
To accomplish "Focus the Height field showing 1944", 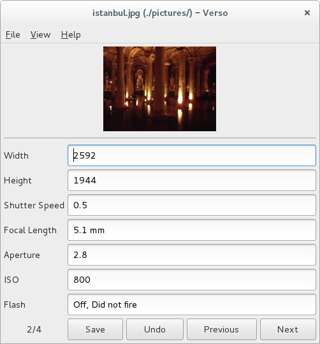I will [192, 180].
